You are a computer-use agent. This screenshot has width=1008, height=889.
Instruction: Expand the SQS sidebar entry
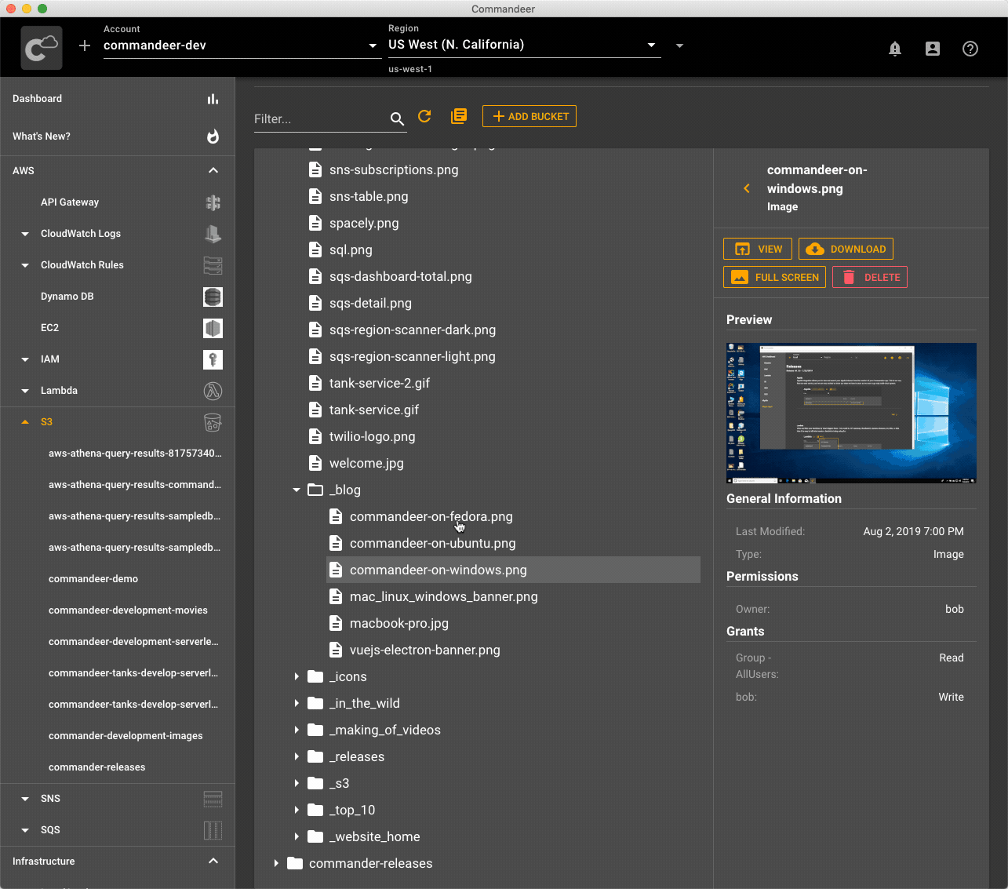(25, 830)
